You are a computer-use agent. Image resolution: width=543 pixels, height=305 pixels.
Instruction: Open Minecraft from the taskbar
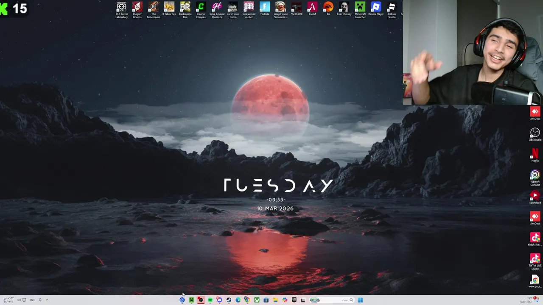pyautogui.click(x=191, y=300)
